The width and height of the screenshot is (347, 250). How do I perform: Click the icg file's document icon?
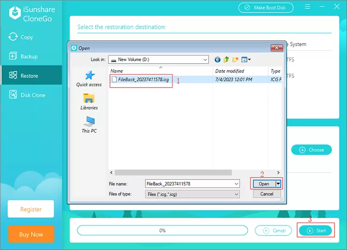click(114, 79)
